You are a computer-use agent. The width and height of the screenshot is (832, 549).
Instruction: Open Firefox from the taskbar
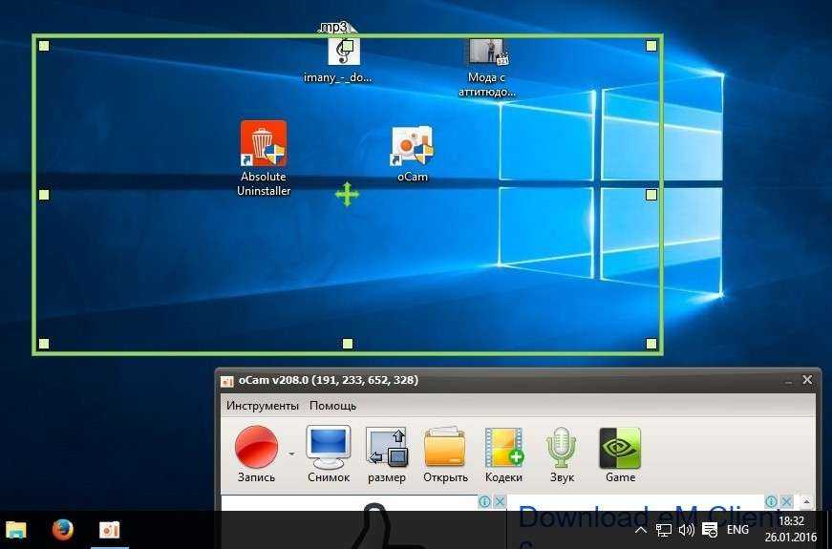62,529
